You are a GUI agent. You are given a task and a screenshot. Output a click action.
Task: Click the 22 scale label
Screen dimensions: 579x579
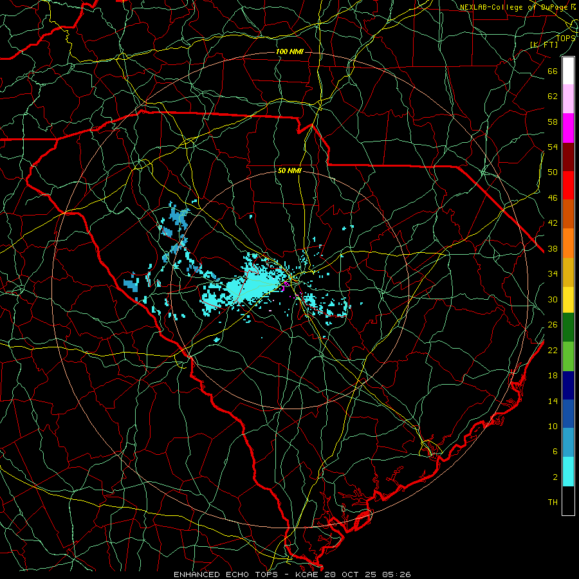point(553,350)
